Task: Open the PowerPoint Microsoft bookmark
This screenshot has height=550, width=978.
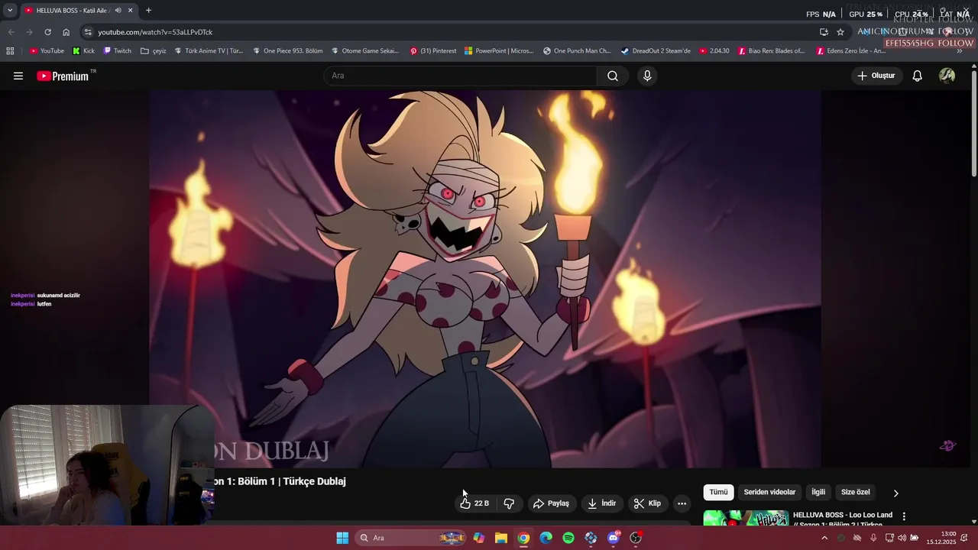Action: click(498, 51)
